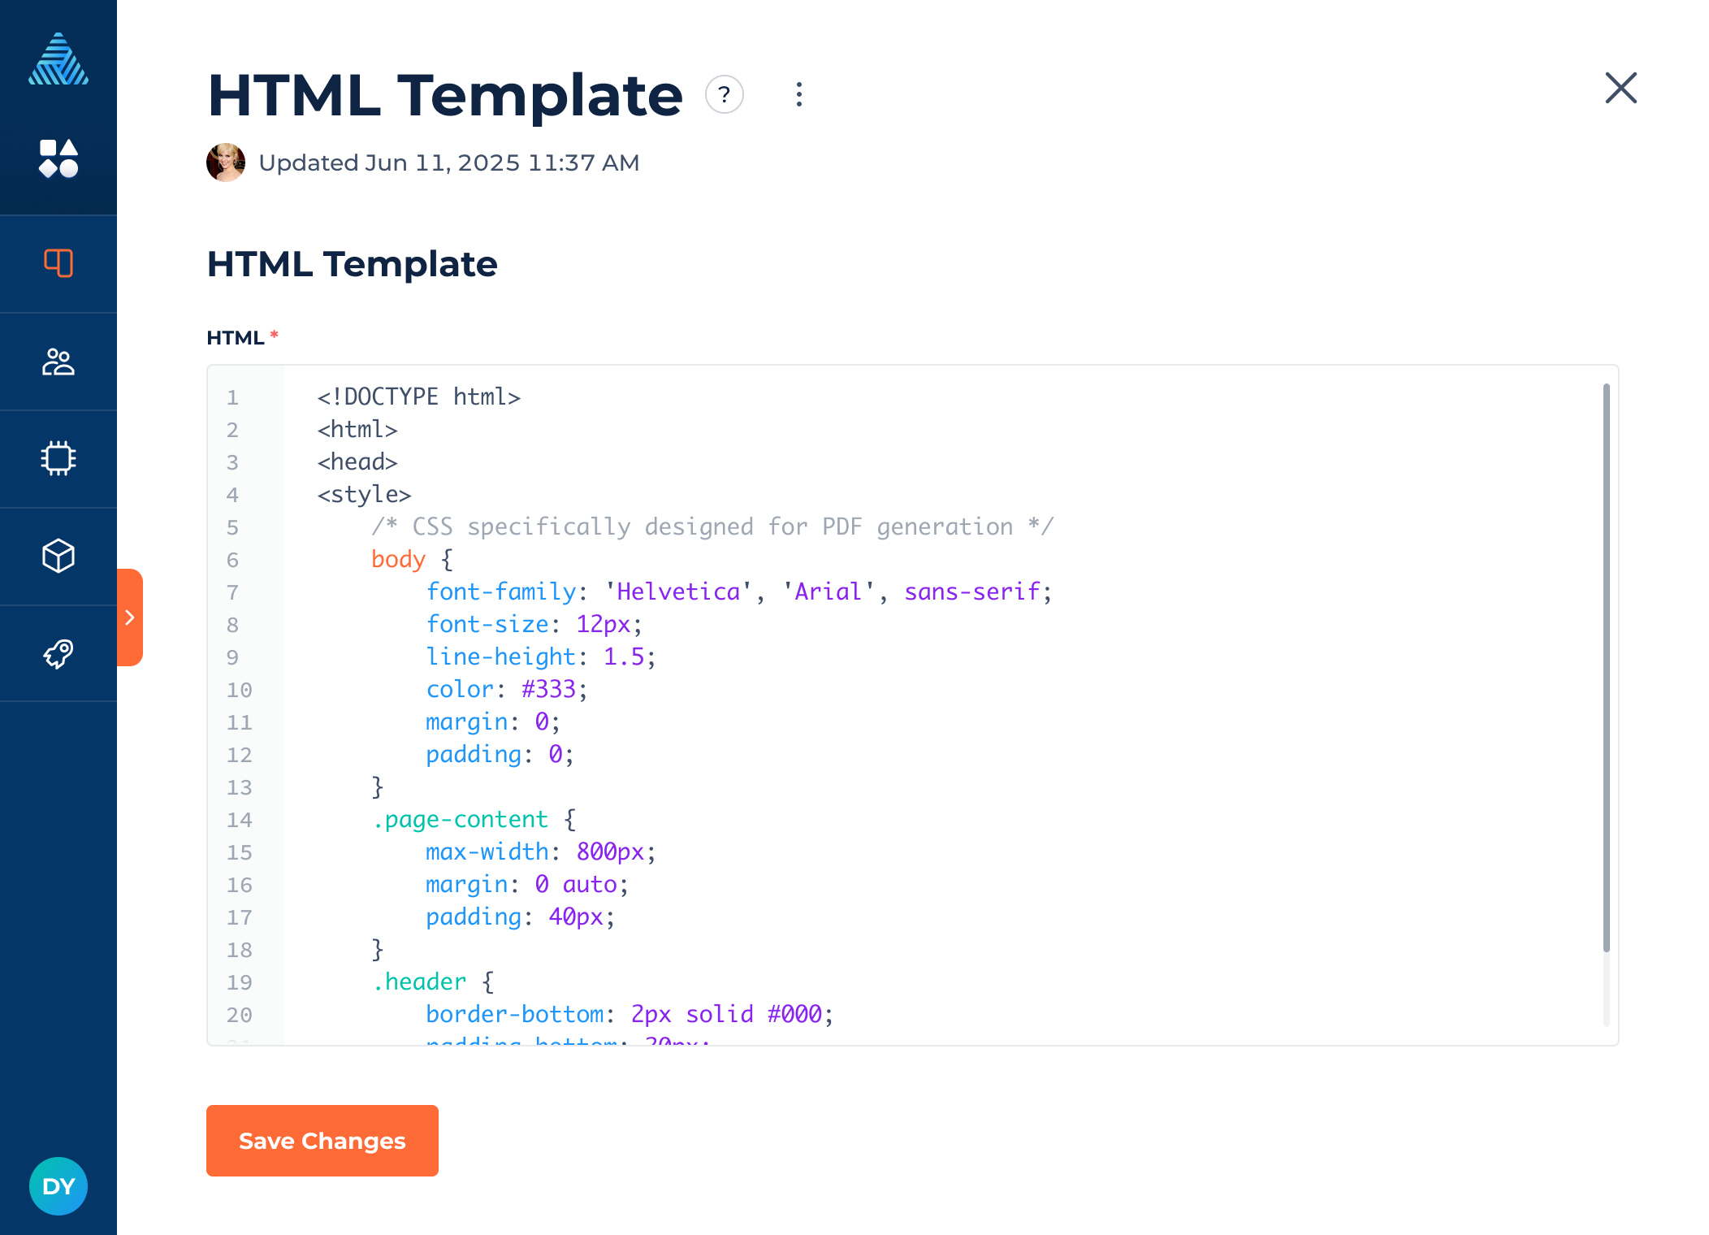This screenshot has height=1235, width=1709.
Task: Close the HTML Template panel
Action: point(1620,88)
